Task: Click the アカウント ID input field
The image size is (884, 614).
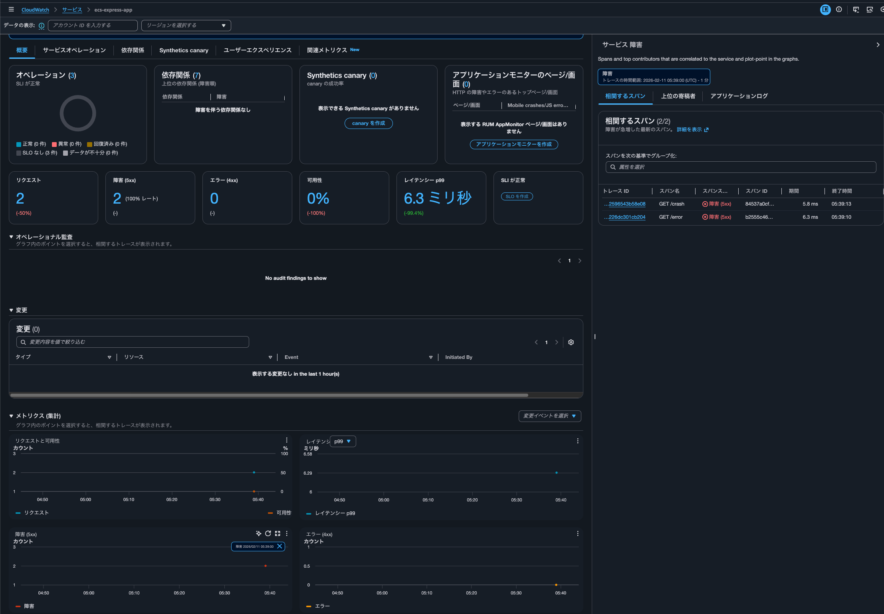Action: 93,26
